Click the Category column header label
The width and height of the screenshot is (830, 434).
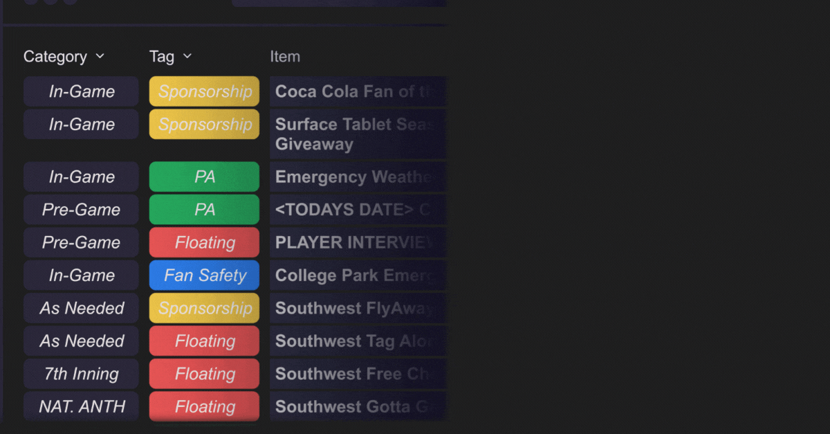coord(55,56)
